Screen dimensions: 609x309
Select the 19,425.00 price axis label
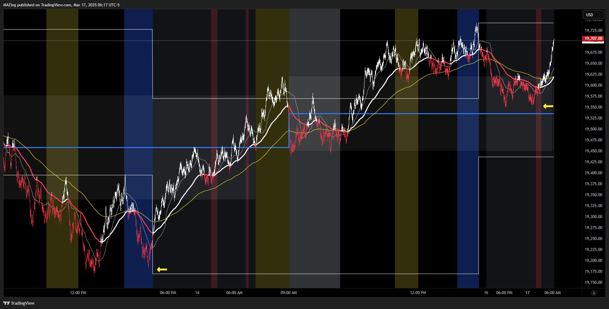tap(593, 162)
